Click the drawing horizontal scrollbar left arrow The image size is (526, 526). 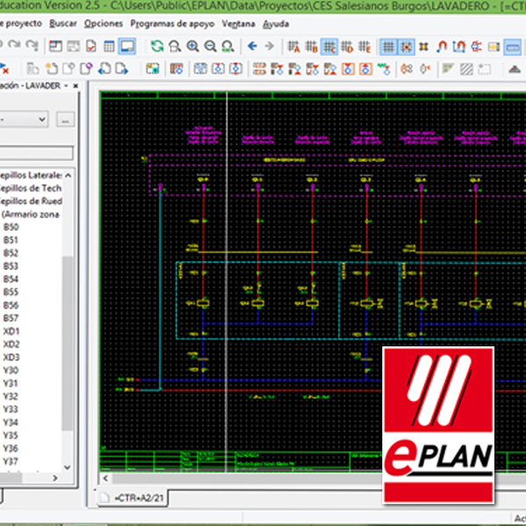pyautogui.click(x=105, y=479)
